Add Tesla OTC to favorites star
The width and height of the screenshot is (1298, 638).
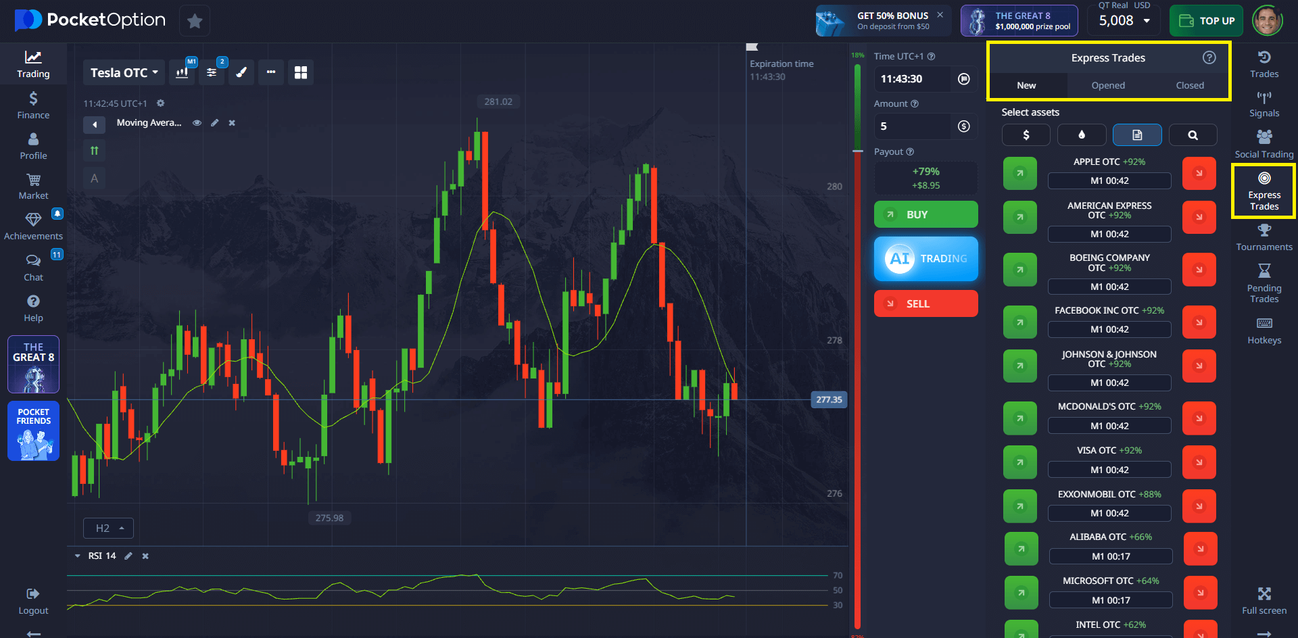point(195,21)
